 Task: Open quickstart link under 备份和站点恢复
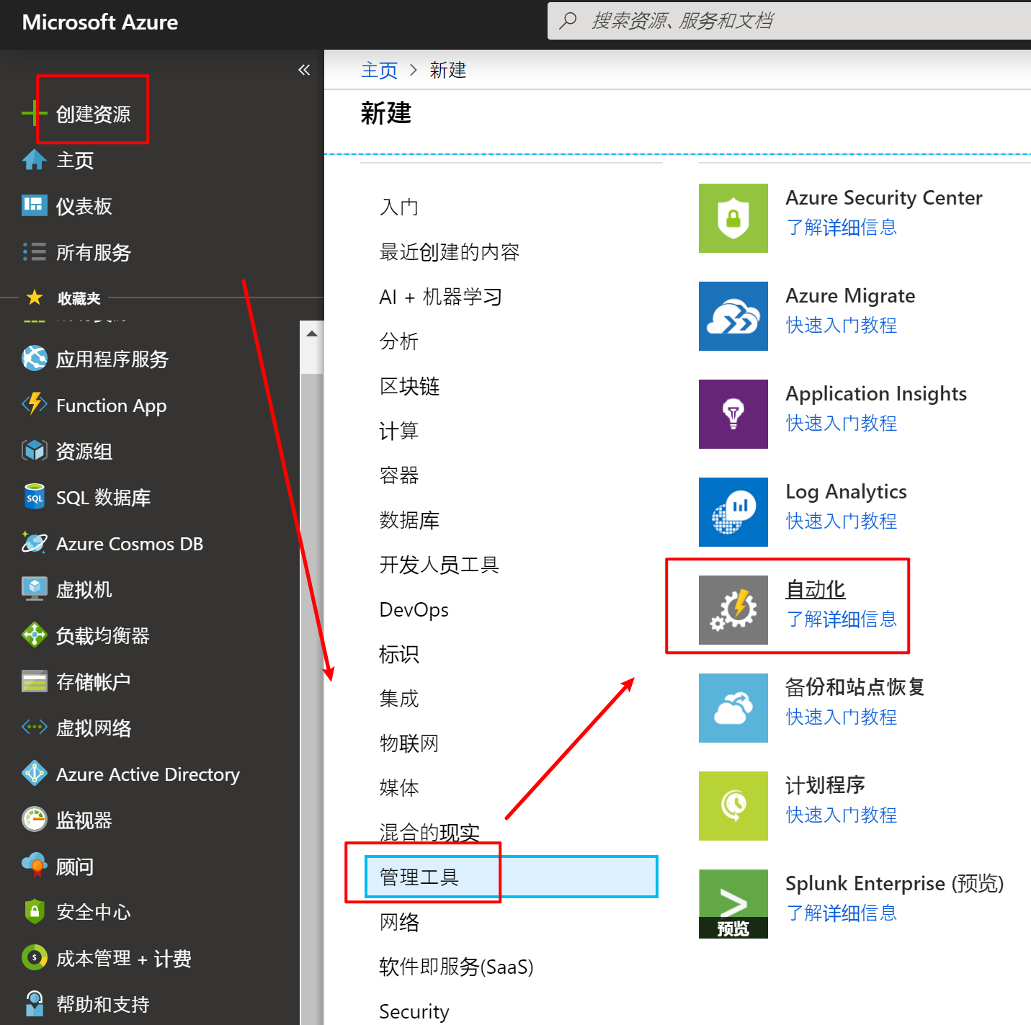pos(842,717)
